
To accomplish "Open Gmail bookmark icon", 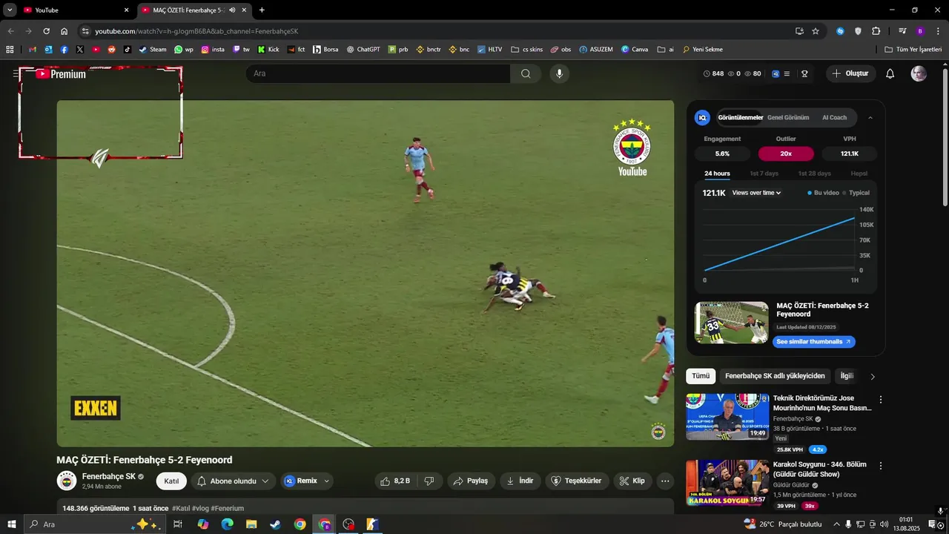I will (x=32, y=50).
